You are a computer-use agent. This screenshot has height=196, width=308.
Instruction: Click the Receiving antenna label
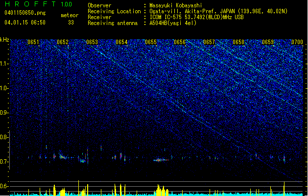pos(113,23)
